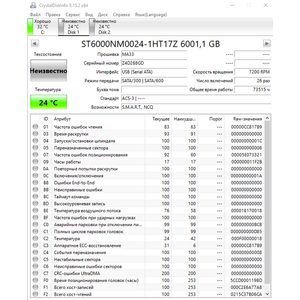Open the Сервис menu
The width and height of the screenshot is (300, 300).
[x=73, y=14]
